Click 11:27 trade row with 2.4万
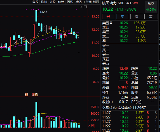Screen dimensions: 160x132 click(x=129, y=117)
